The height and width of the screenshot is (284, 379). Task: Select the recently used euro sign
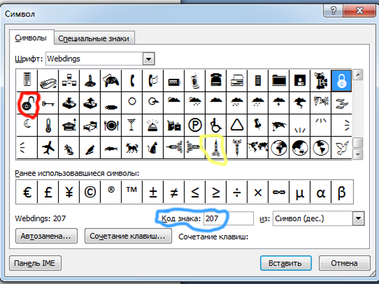pyautogui.click(x=27, y=192)
